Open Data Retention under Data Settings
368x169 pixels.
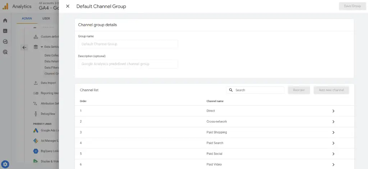(52, 61)
